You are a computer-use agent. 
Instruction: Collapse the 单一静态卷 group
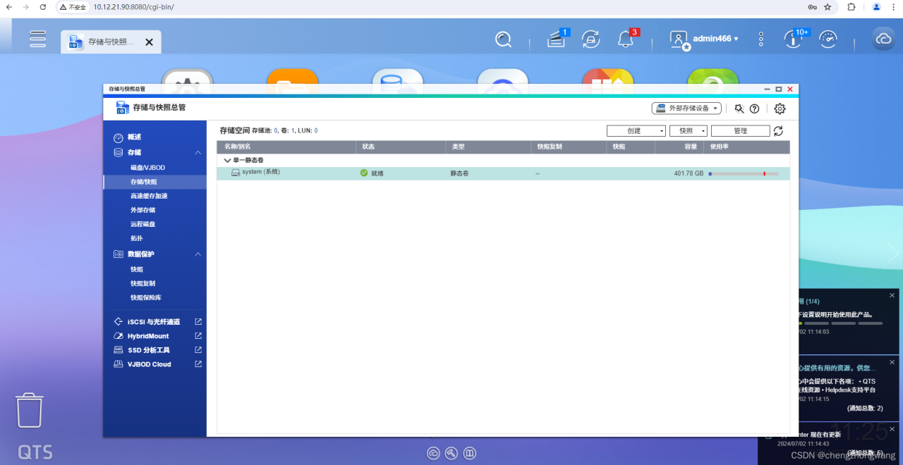(227, 161)
